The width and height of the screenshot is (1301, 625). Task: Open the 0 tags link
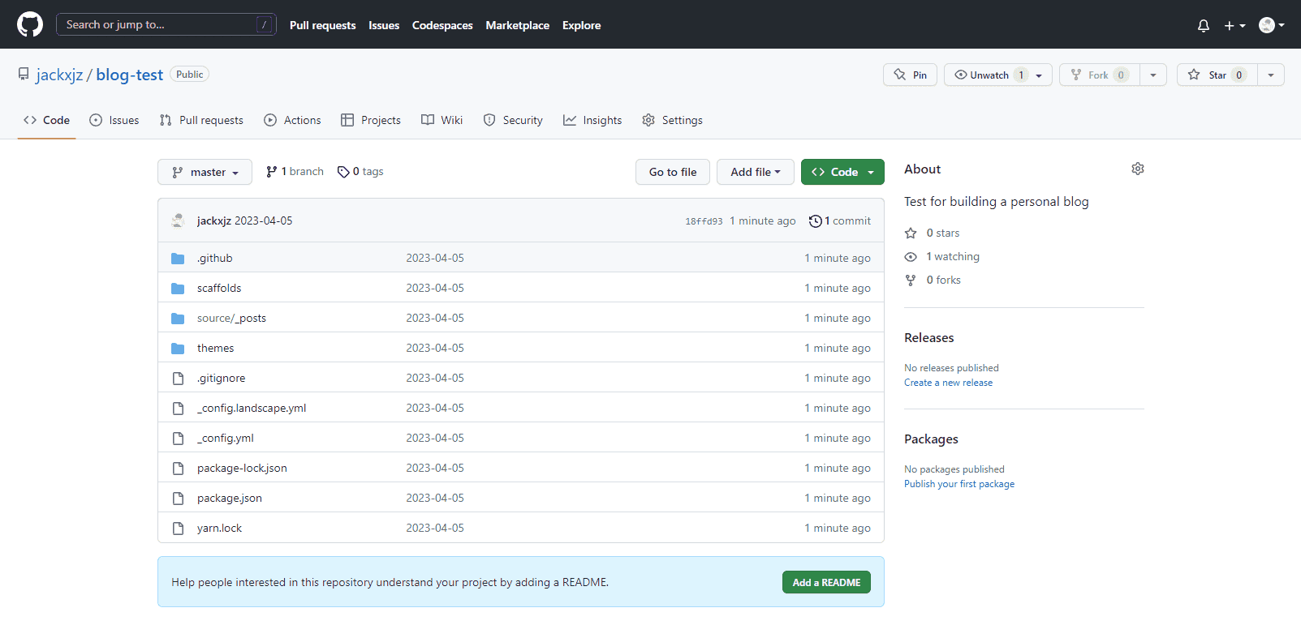click(x=360, y=172)
